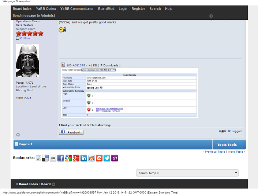258x194 pixels.
Task: Click the Offline status indicator box
Action: click(x=18, y=38)
